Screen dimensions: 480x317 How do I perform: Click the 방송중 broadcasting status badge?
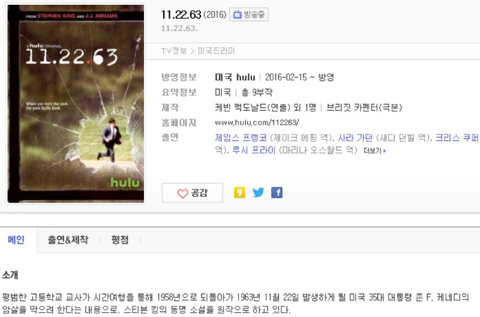(249, 14)
